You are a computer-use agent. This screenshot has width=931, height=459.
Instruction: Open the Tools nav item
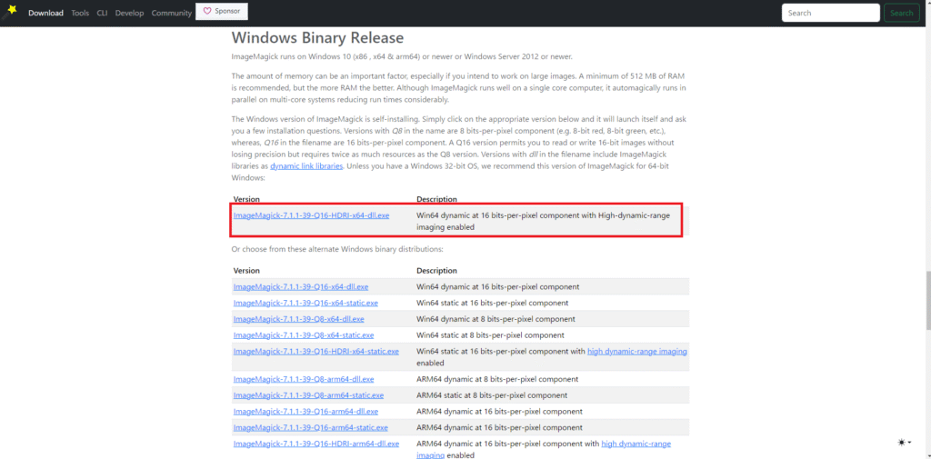tap(80, 13)
